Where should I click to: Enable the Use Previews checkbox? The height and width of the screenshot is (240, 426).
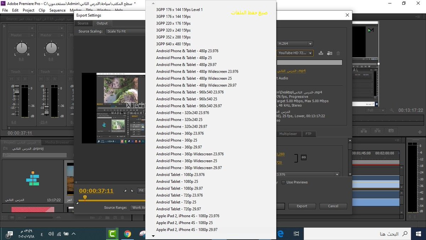point(283,182)
